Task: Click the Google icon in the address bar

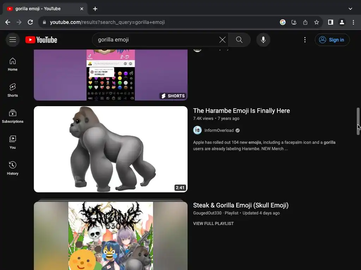Action: pyautogui.click(x=282, y=22)
